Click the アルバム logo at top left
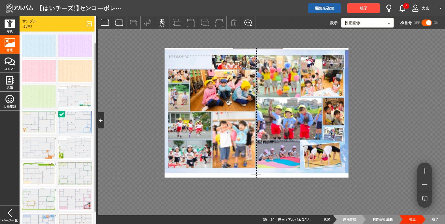The height and width of the screenshot is (224, 445). [x=20, y=8]
